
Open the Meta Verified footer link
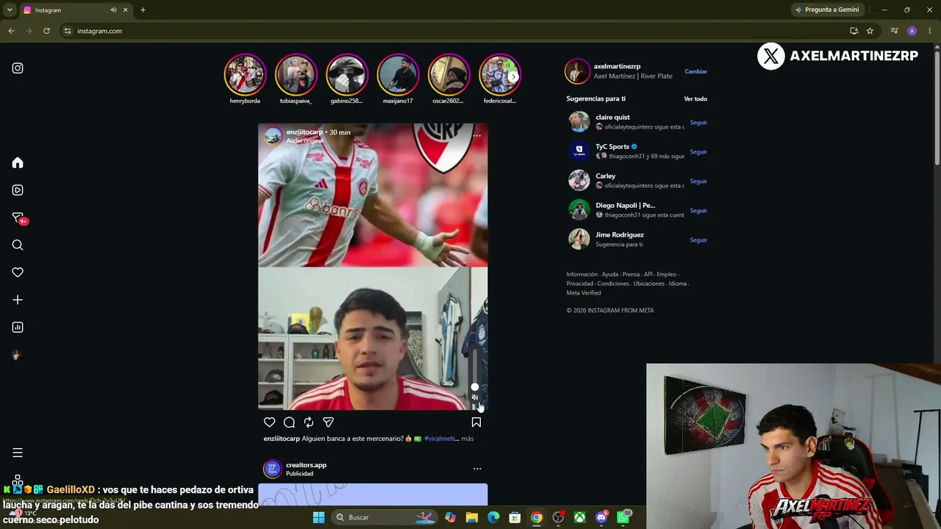click(584, 293)
